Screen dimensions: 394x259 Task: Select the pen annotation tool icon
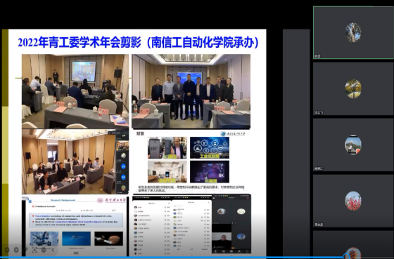[x=25, y=250]
